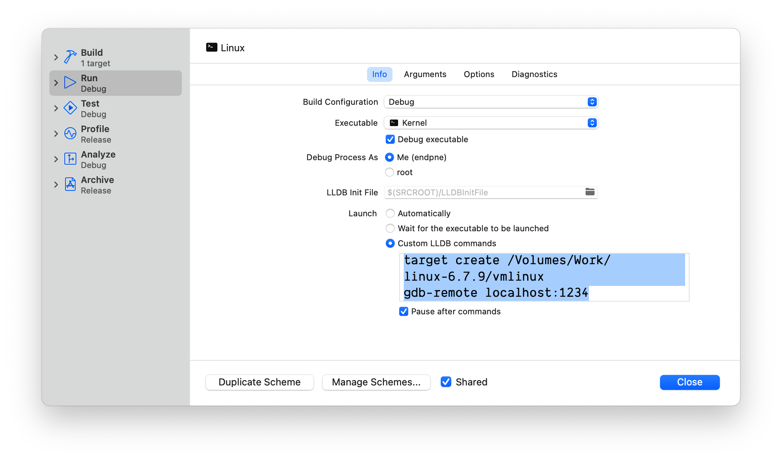Choose Automatically launch option
782x461 pixels.
tap(390, 213)
